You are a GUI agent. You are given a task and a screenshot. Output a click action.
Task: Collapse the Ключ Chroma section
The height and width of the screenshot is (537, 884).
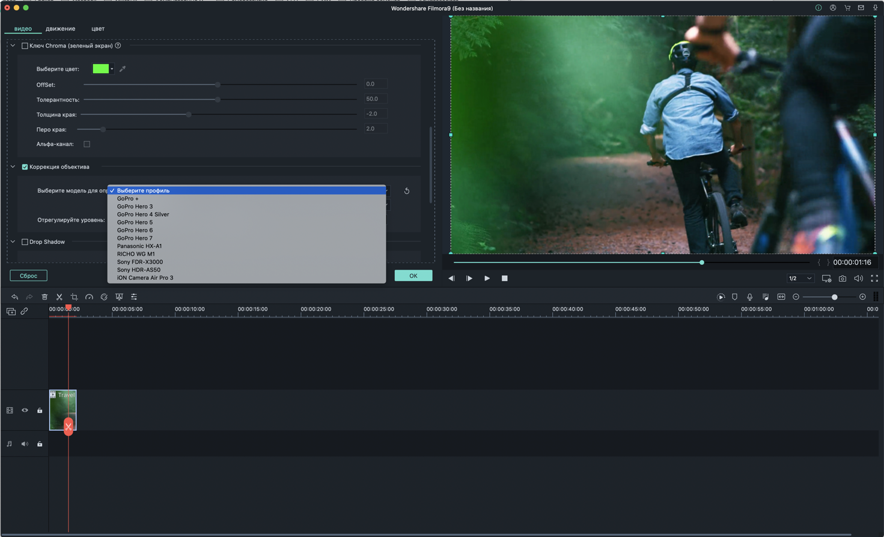[13, 46]
